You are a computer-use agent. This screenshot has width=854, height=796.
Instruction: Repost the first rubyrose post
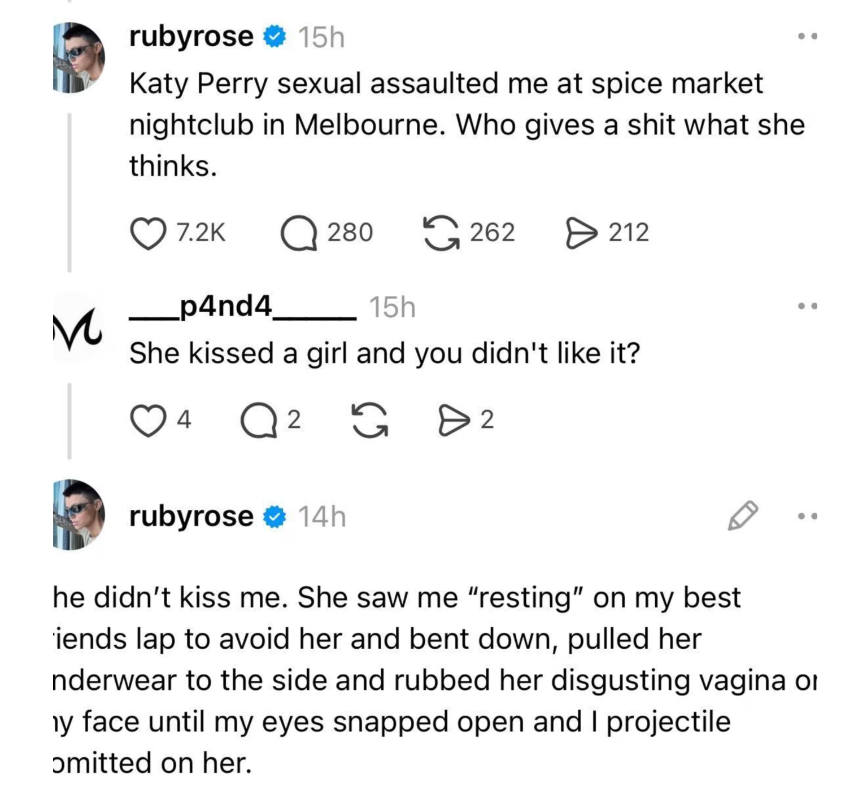coord(441,233)
